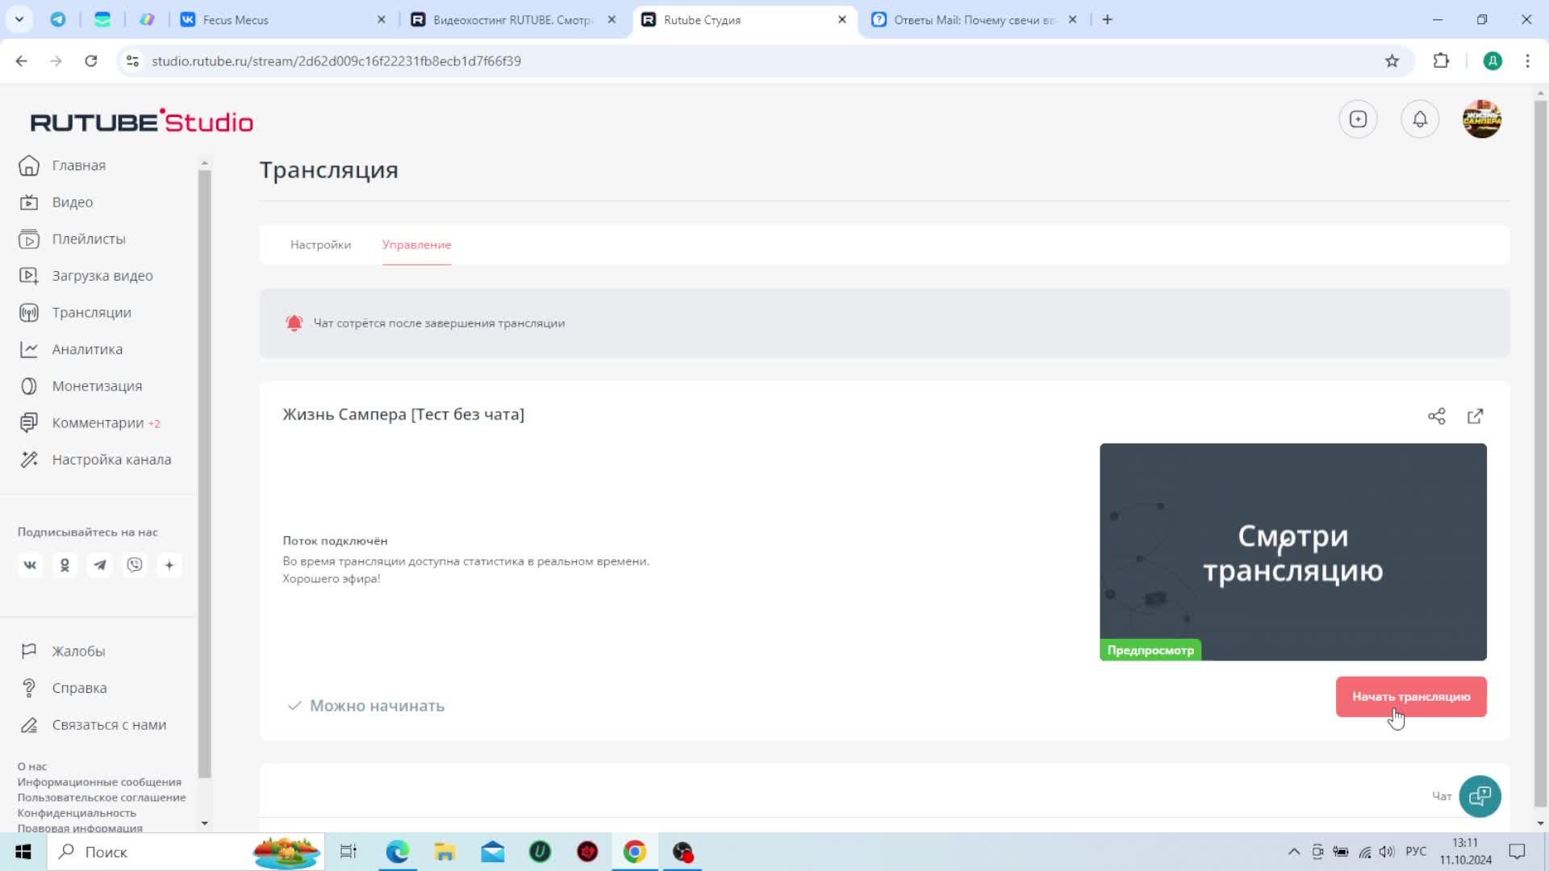Open Видео section in sidebar
Screen dimensions: 1549x871
pyautogui.click(x=56, y=202)
